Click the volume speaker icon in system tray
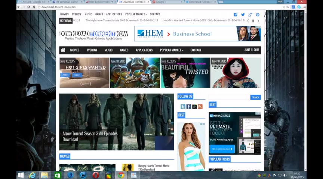 285,175
